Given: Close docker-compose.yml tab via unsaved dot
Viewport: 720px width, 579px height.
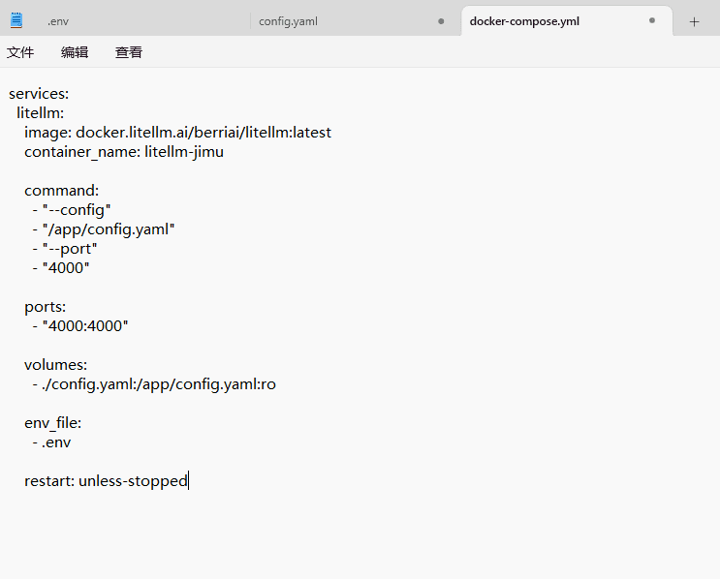Looking at the screenshot, I should (652, 20).
